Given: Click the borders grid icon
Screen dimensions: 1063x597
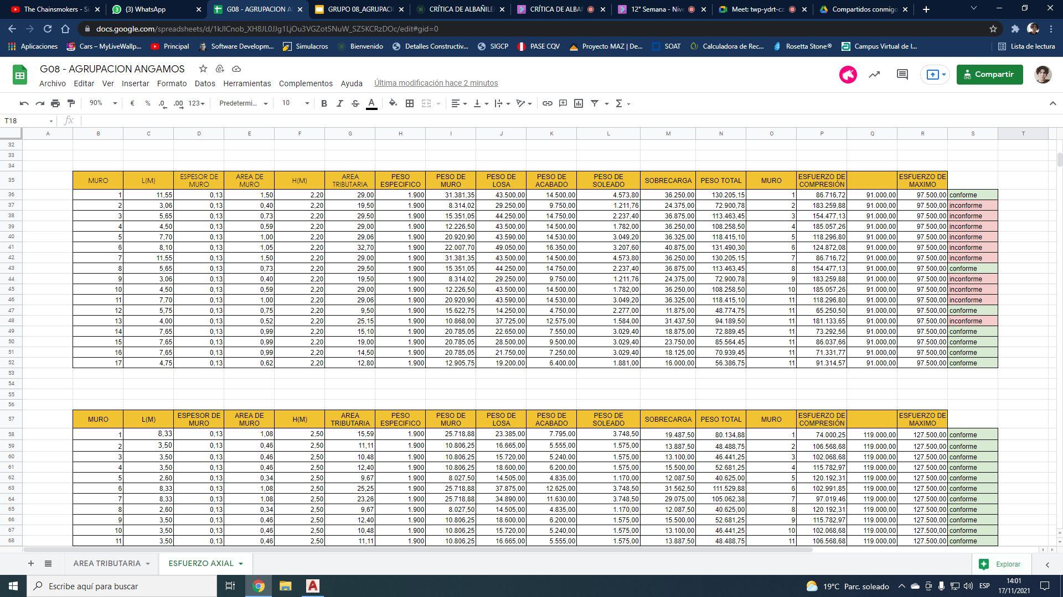Looking at the screenshot, I should coord(410,103).
